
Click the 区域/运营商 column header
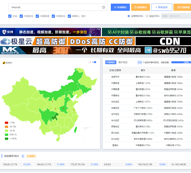click(115, 70)
